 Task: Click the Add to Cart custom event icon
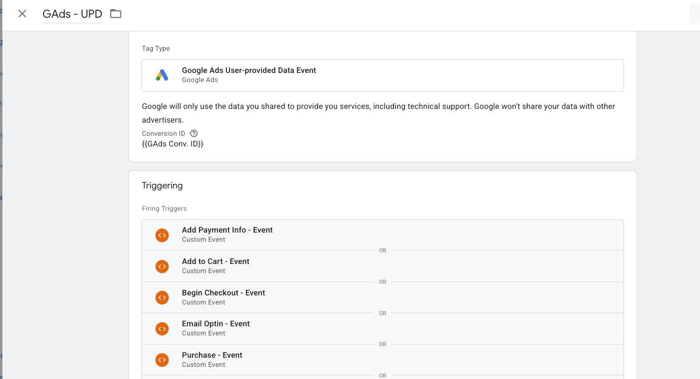[x=162, y=266]
